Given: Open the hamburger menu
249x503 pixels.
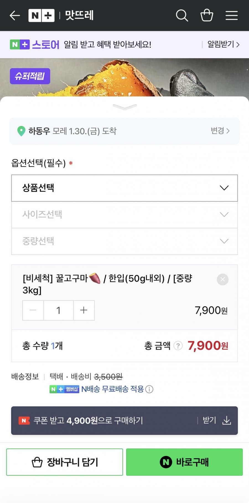Looking at the screenshot, I should coord(232,16).
